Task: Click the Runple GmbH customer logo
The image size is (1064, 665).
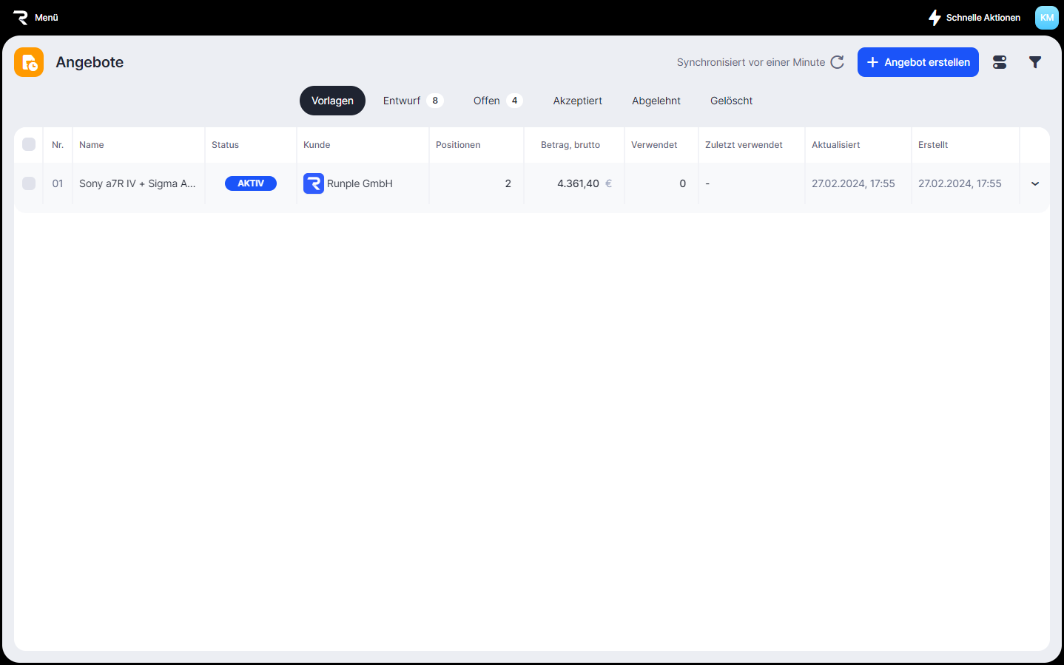Action: coord(314,183)
